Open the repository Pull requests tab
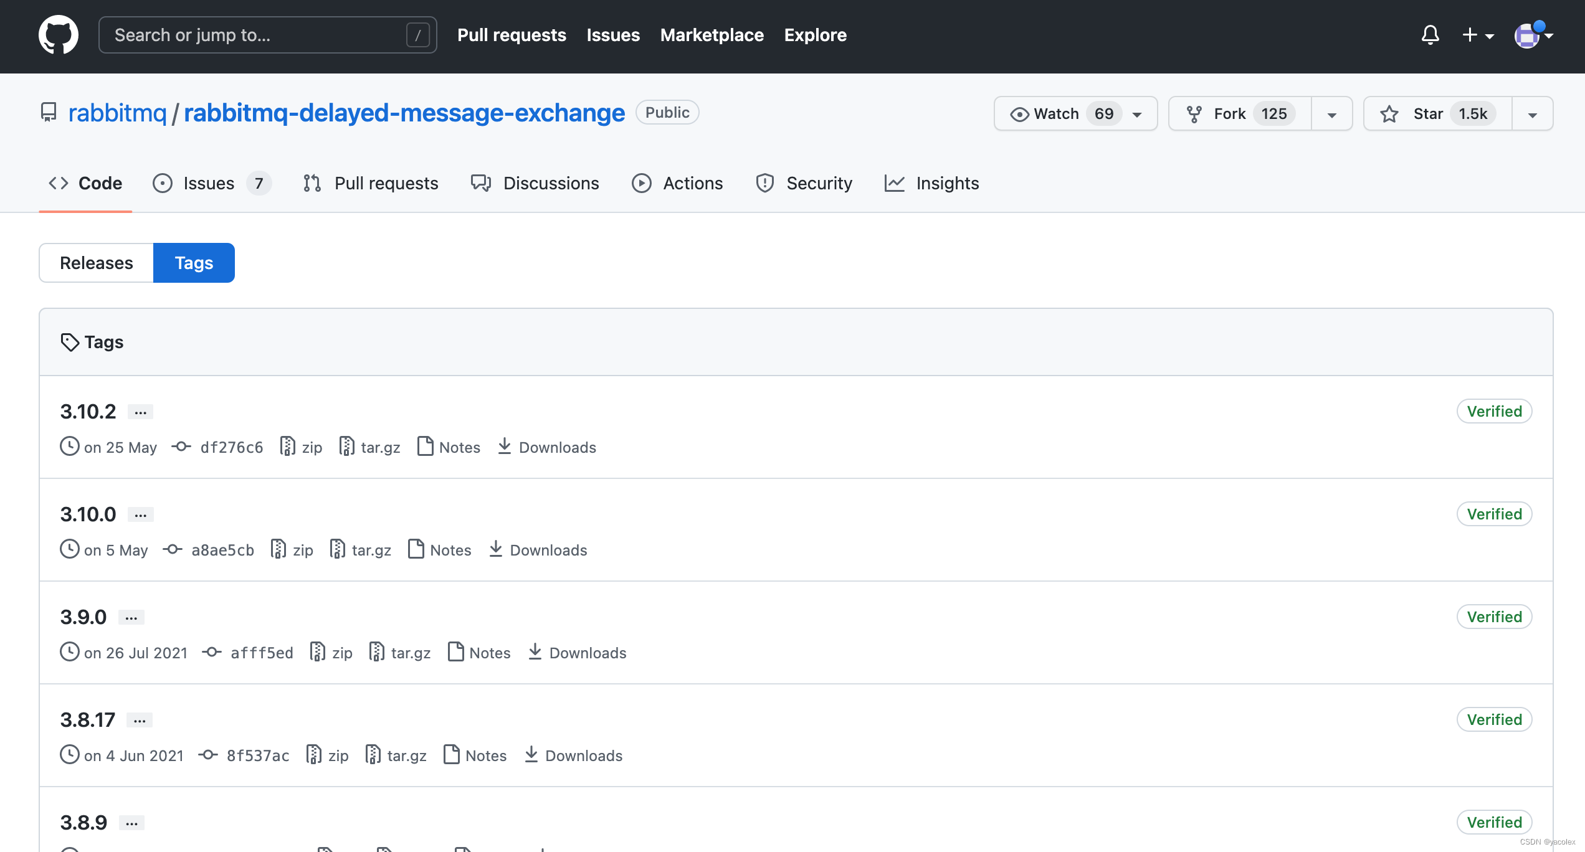This screenshot has width=1585, height=852. coord(371,183)
